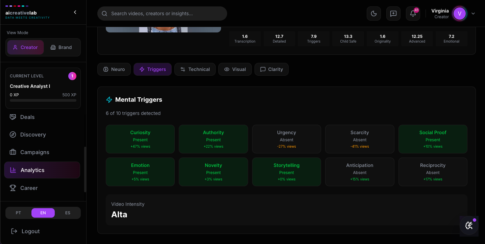Click Logout
485x244 pixels.
coord(43,231)
